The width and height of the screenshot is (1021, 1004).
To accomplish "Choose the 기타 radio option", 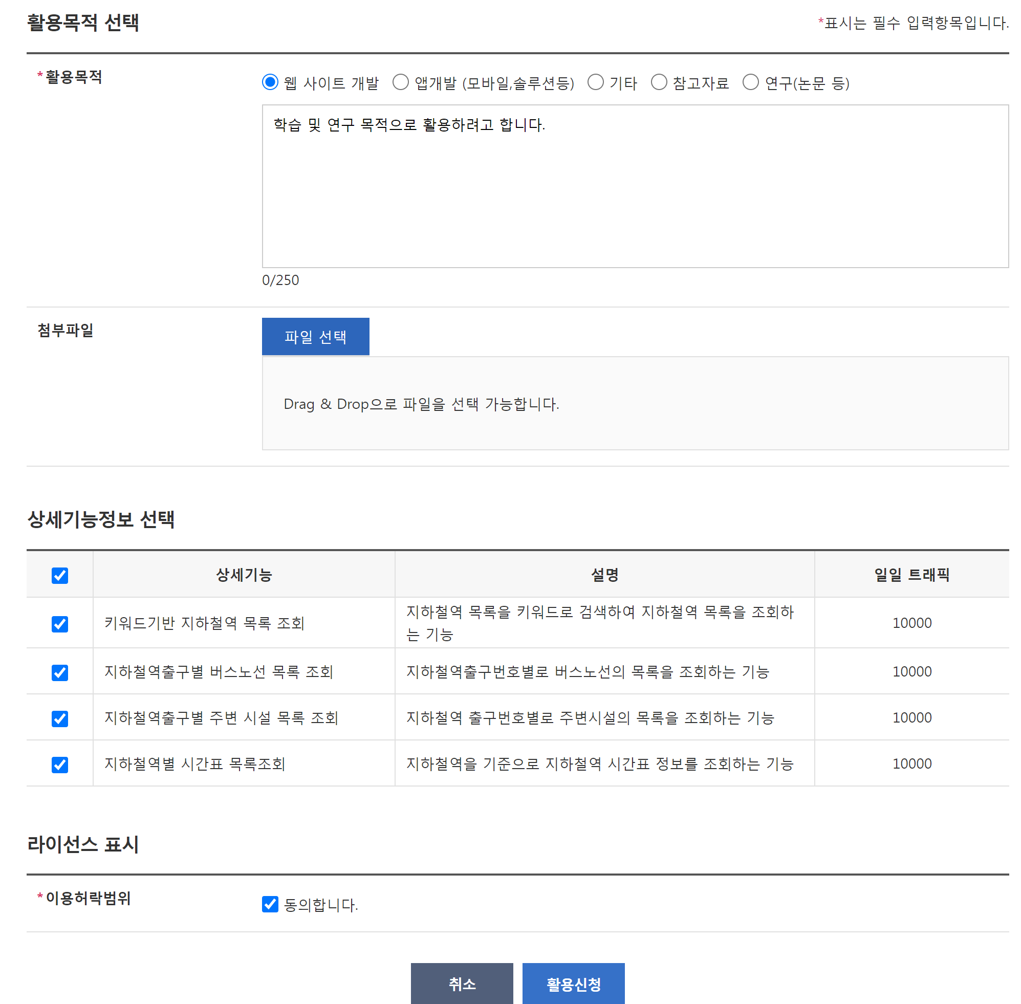I will pos(595,82).
